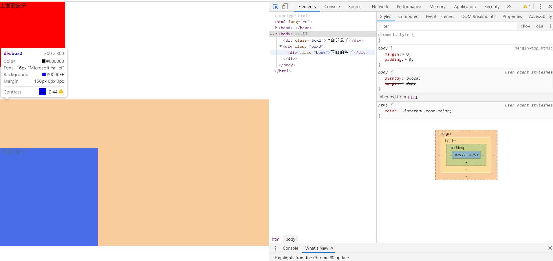Select the Properties sidebar tab
The width and height of the screenshot is (553, 261).
(x=512, y=16)
